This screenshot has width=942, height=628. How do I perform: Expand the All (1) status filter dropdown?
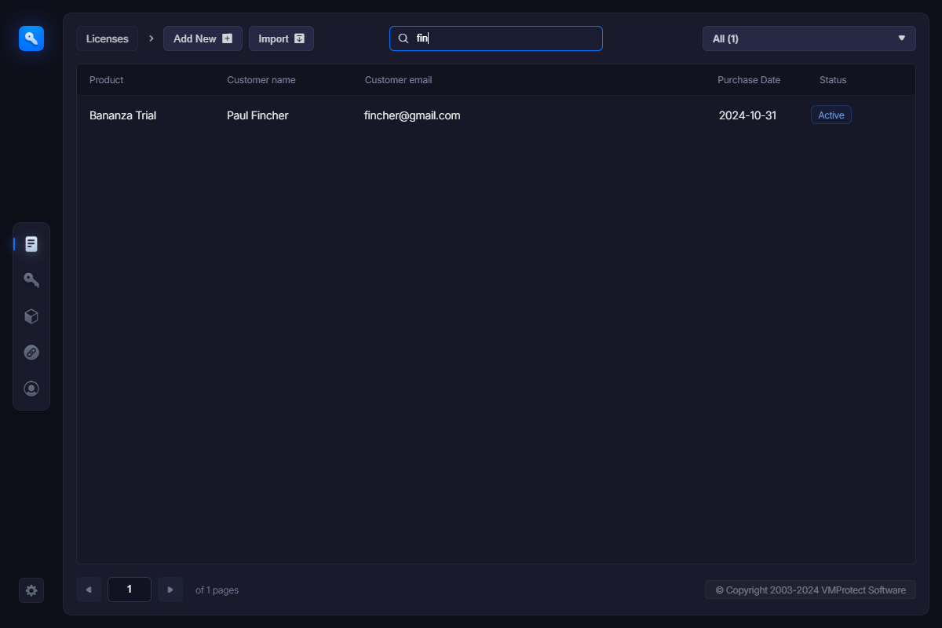pos(809,38)
